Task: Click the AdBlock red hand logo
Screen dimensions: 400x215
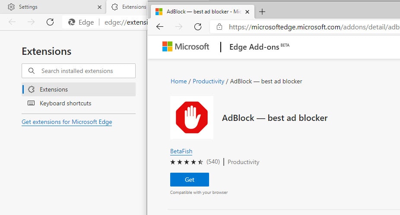Action: pos(192,117)
